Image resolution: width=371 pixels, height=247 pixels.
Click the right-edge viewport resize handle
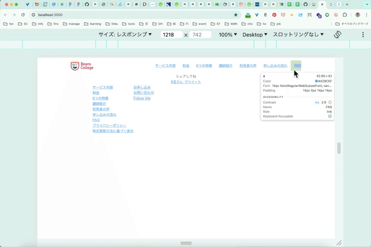[339, 148]
